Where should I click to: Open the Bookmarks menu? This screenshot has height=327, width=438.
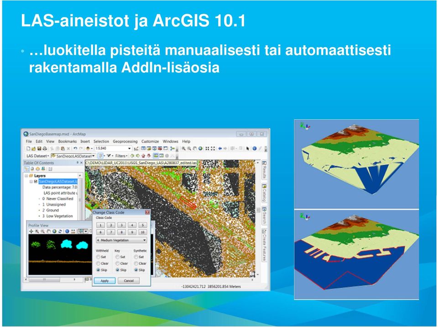[x=68, y=142]
